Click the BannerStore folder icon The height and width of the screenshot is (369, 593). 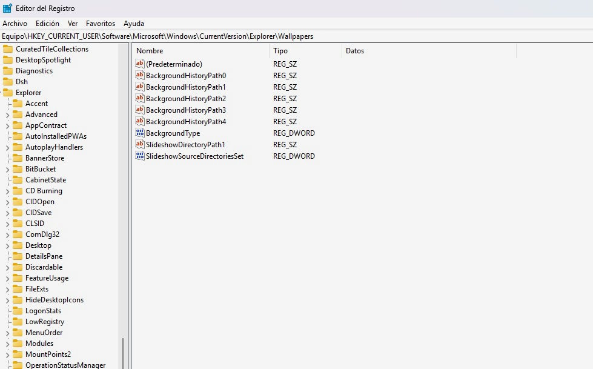[x=18, y=158]
